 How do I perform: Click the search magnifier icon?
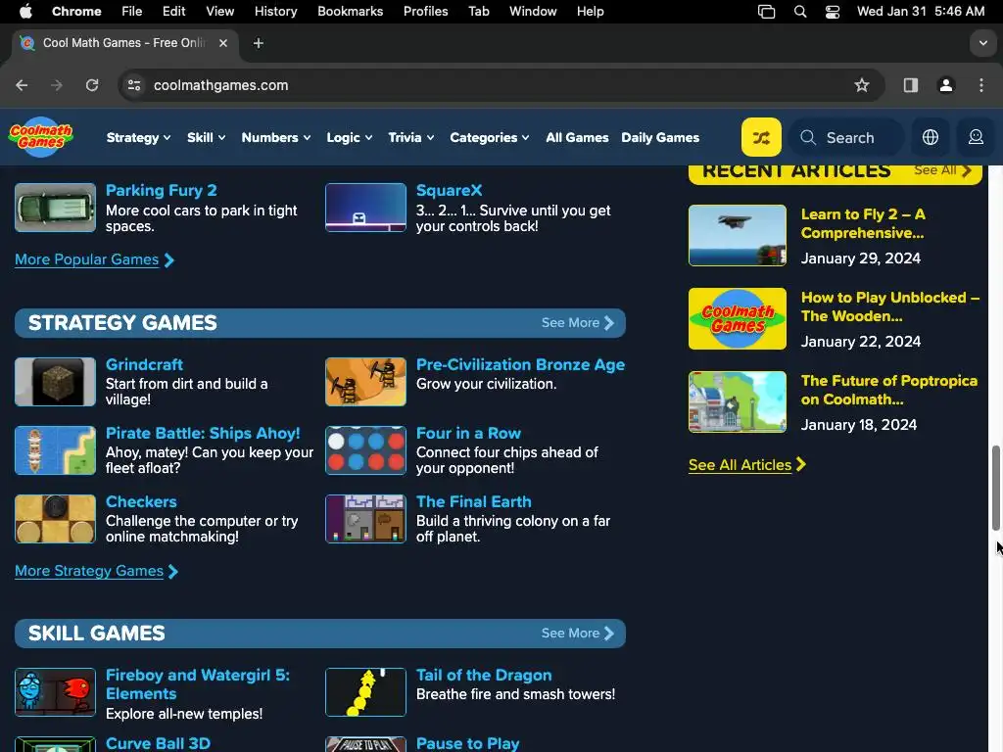(808, 137)
